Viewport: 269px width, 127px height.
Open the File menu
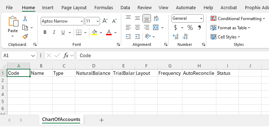coord(9,8)
